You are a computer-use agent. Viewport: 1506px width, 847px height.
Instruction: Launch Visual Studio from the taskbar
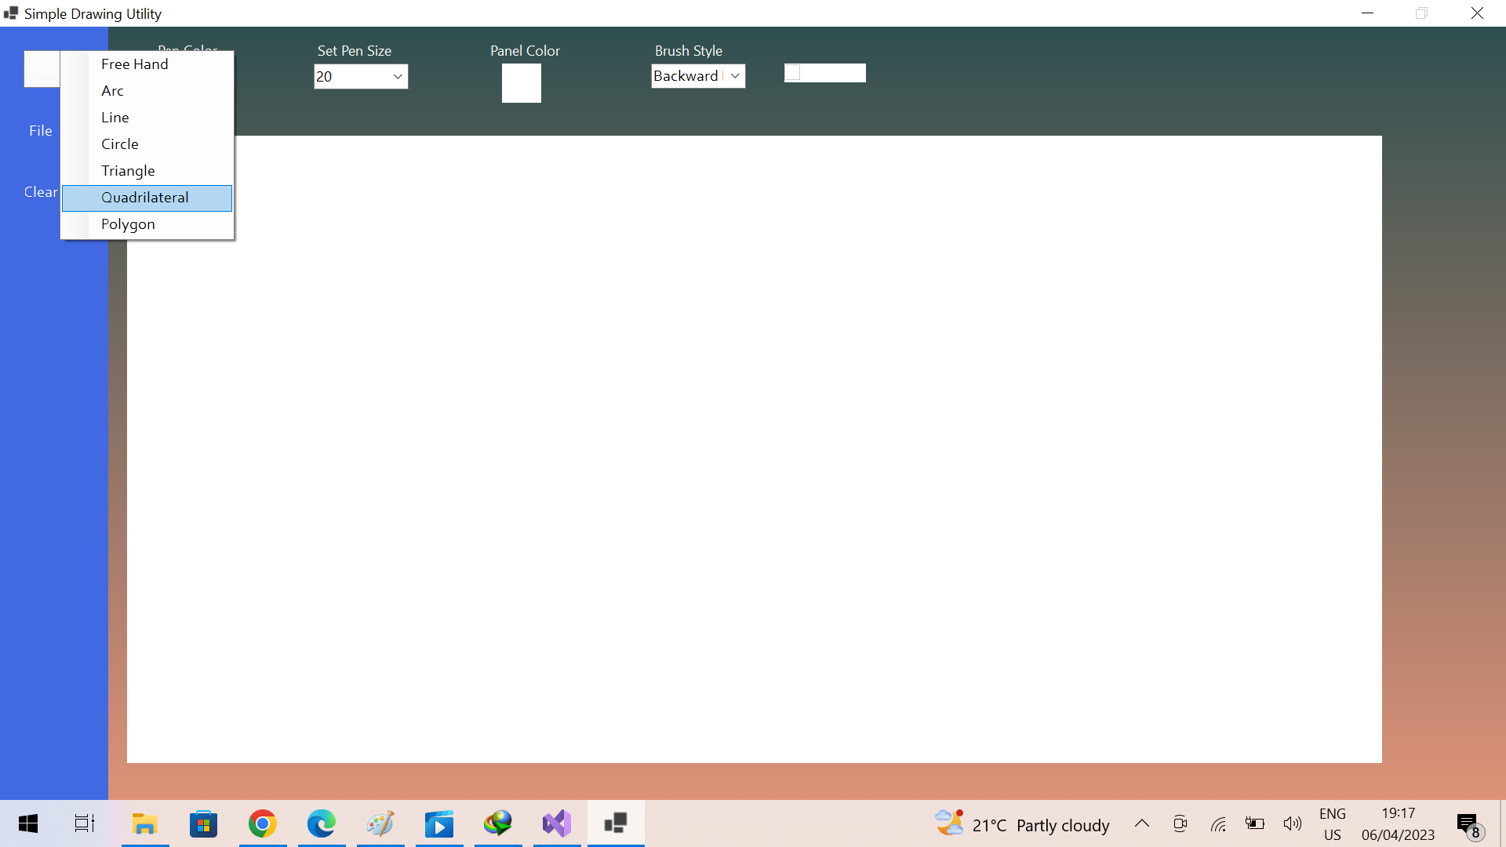point(557,823)
